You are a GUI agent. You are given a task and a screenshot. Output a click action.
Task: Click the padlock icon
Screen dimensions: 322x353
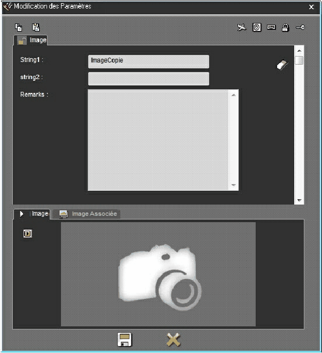coord(286,27)
